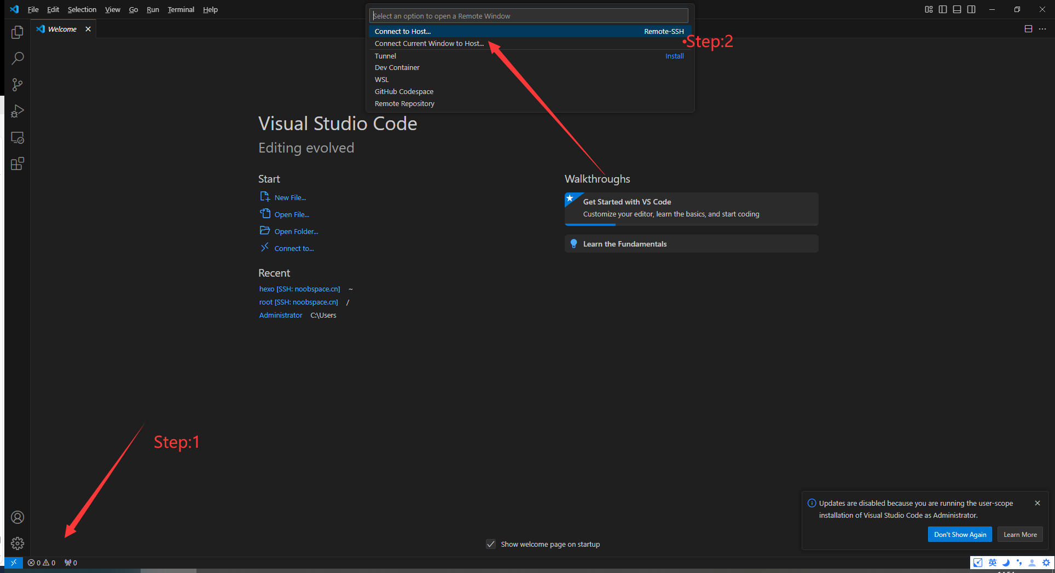1055x573 pixels.
Task: Click the Open File... start link
Action: pos(292,214)
